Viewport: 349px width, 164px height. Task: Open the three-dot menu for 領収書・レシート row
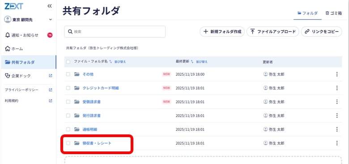(337, 143)
